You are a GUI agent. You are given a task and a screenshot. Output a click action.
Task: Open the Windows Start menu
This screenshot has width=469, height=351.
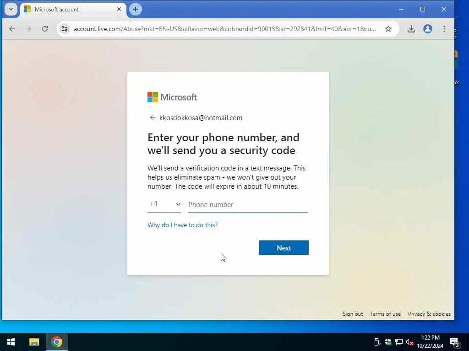[11, 342]
